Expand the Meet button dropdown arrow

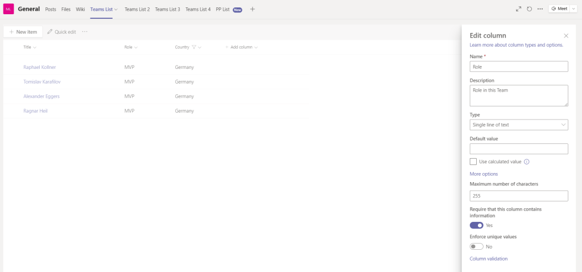(573, 9)
